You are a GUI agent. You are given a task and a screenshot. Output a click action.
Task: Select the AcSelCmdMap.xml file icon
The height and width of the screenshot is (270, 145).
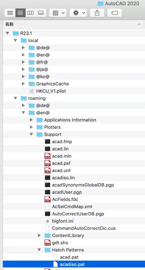tap(47, 207)
